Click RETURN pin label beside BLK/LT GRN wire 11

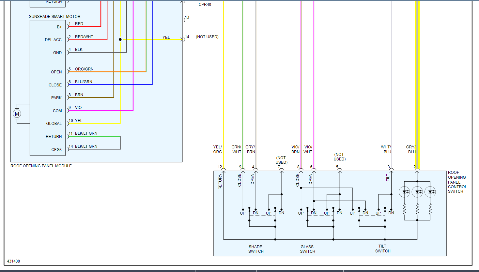coord(54,137)
